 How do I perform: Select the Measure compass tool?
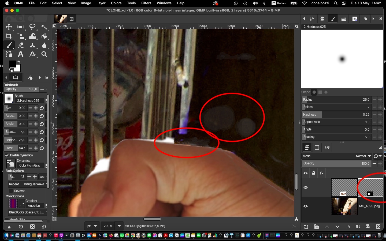tap(32, 54)
